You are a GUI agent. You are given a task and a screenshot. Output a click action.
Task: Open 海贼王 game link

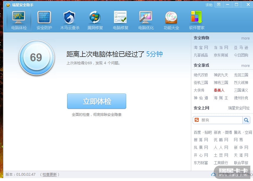pos(221,98)
